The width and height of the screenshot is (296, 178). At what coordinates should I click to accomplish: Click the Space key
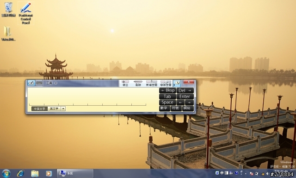click(168, 102)
